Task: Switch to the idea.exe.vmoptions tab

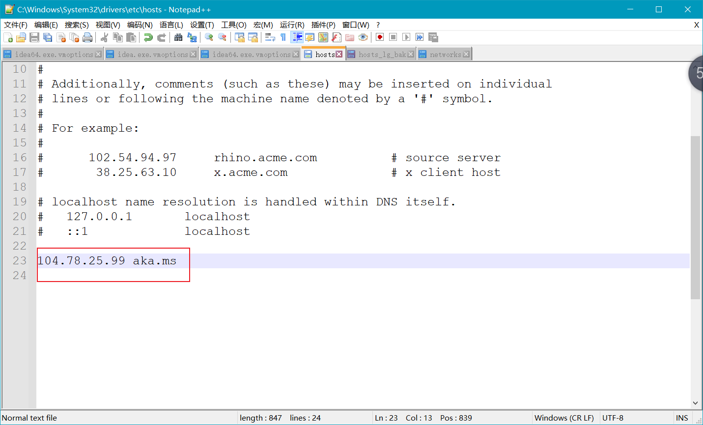Action: coord(153,55)
